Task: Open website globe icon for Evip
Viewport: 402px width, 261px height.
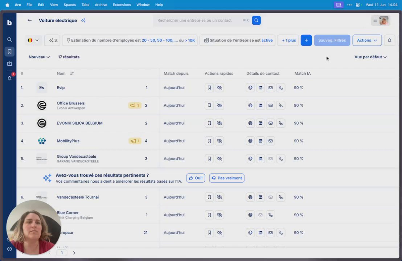Action: coord(250,88)
